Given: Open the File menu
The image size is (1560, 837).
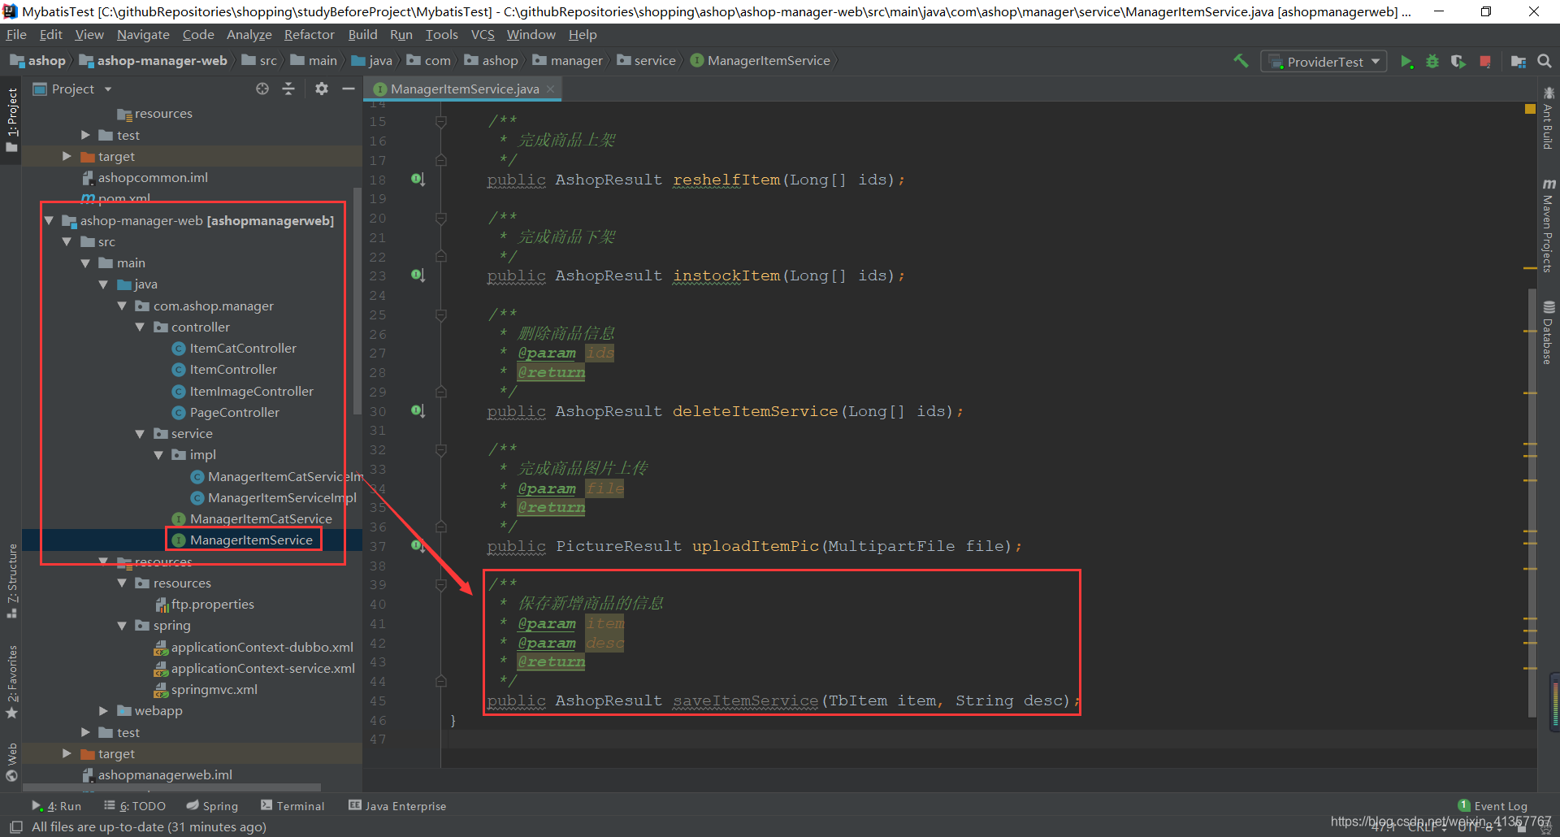Looking at the screenshot, I should tap(16, 35).
